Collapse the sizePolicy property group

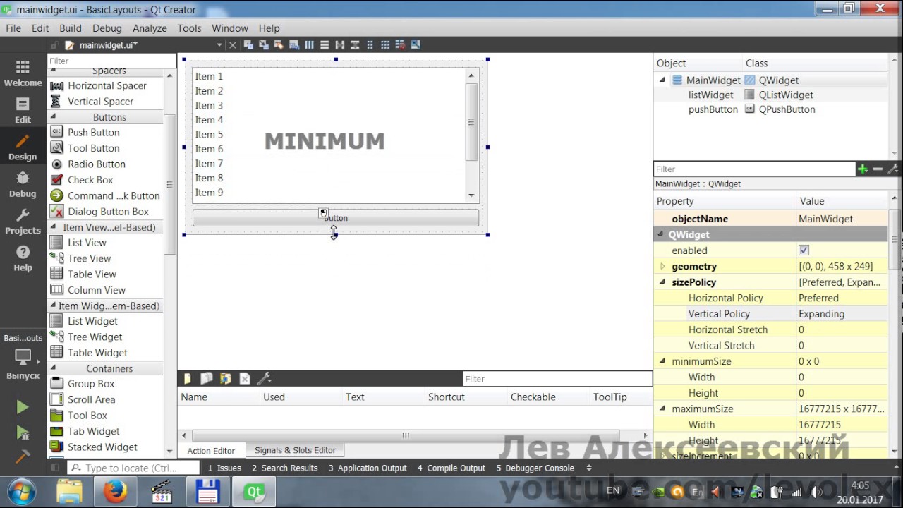click(x=662, y=282)
